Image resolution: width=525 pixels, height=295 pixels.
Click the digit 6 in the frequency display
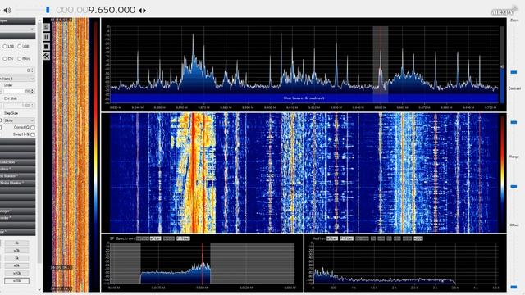[100, 10]
